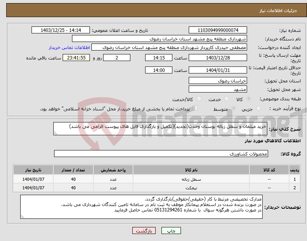Click the اطلاعات کالاهای مورد نیاز heading
This screenshot has height=241, width=307.
point(272,141)
